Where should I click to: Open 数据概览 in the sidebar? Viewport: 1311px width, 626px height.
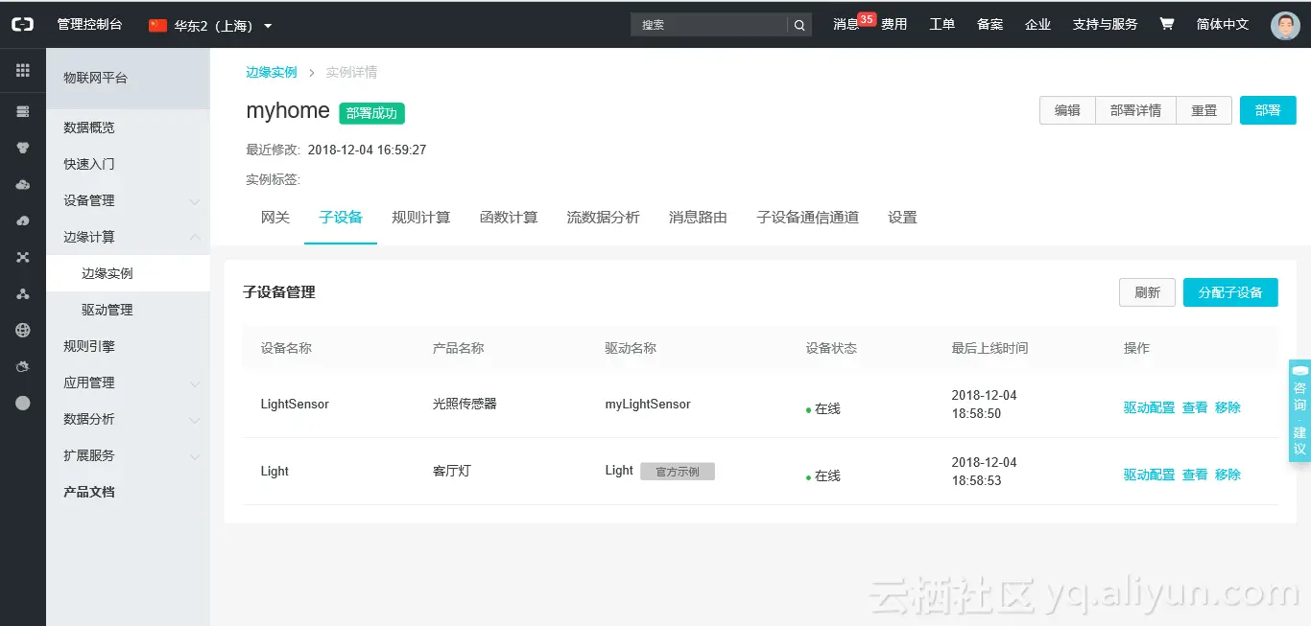tap(128, 128)
